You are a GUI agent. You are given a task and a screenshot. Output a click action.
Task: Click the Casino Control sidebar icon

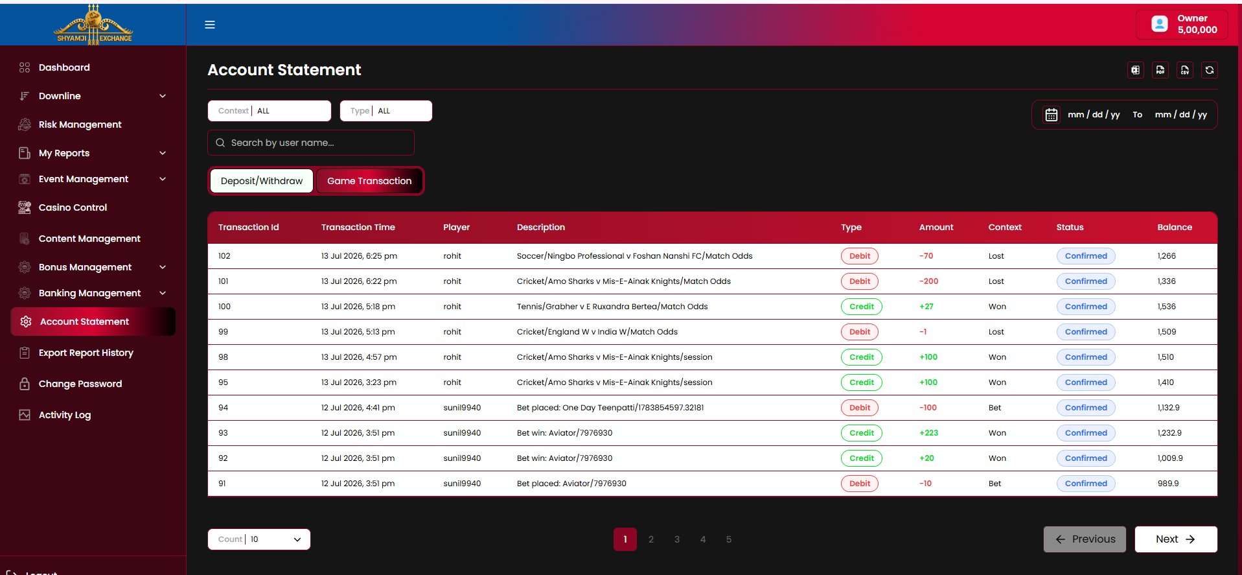[25, 207]
